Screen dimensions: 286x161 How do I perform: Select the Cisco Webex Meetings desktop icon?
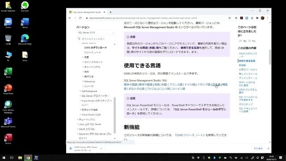point(8,107)
